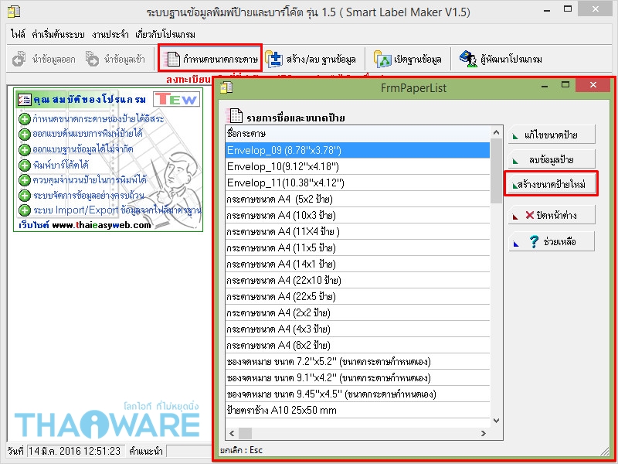This screenshot has width=618, height=464.
Task: Select กระดาษขนาด A4 (4x3 ป้าย) row
Action: [358, 329]
